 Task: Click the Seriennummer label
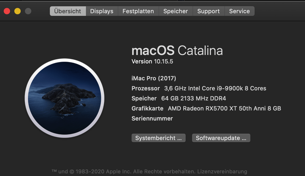pos(152,118)
